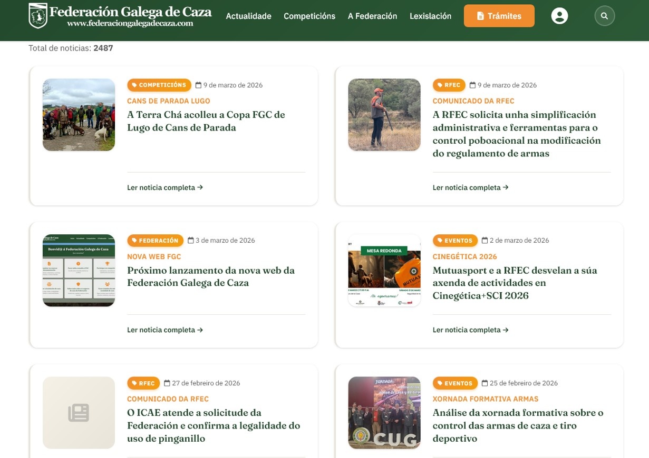Click the RFEC tag on the arms regulation article

coord(449,85)
